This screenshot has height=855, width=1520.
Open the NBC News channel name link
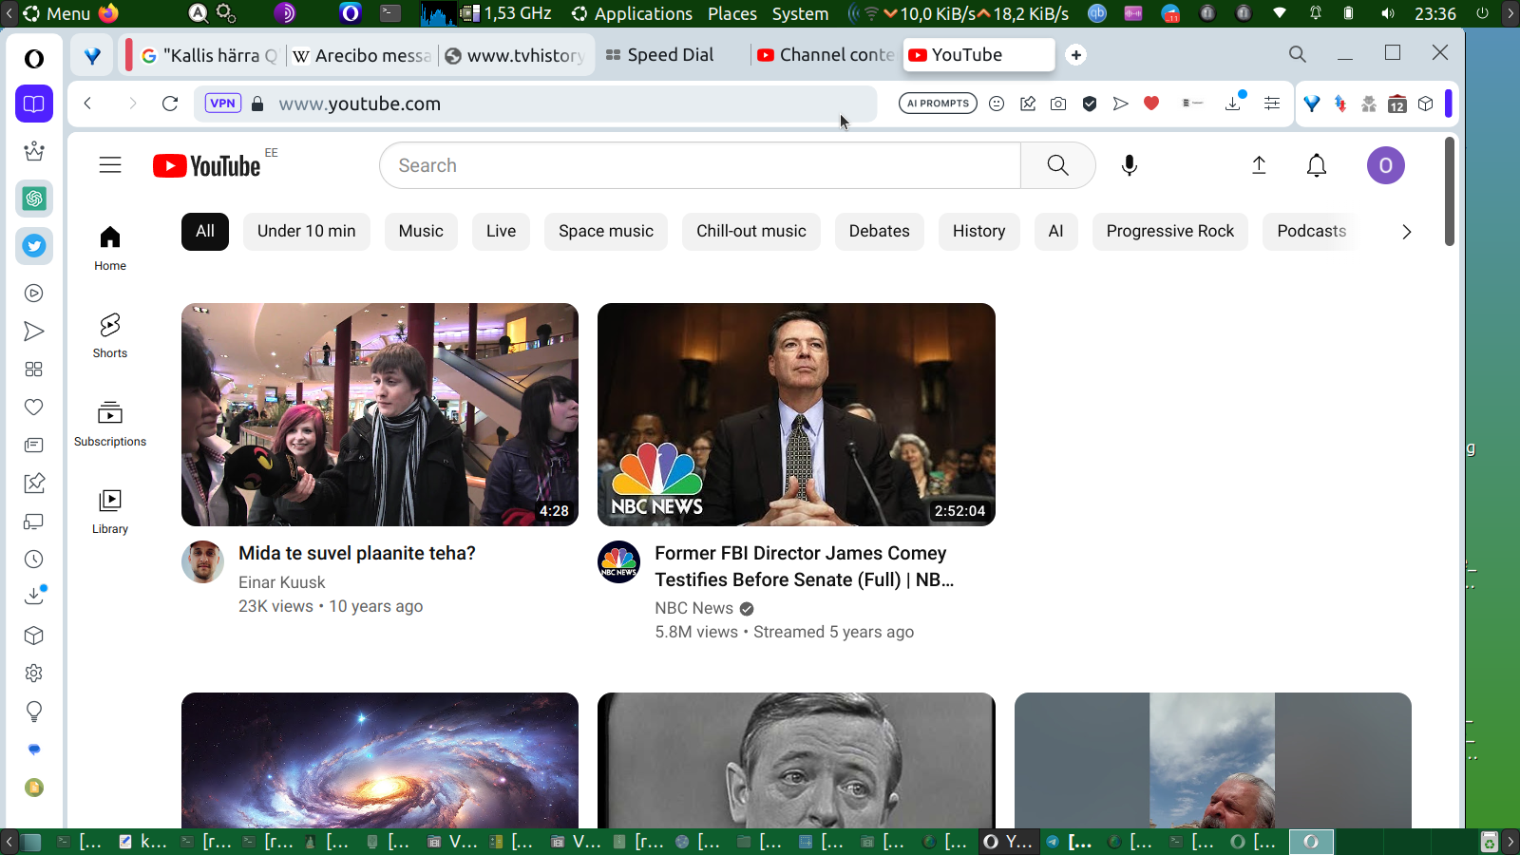pos(694,608)
